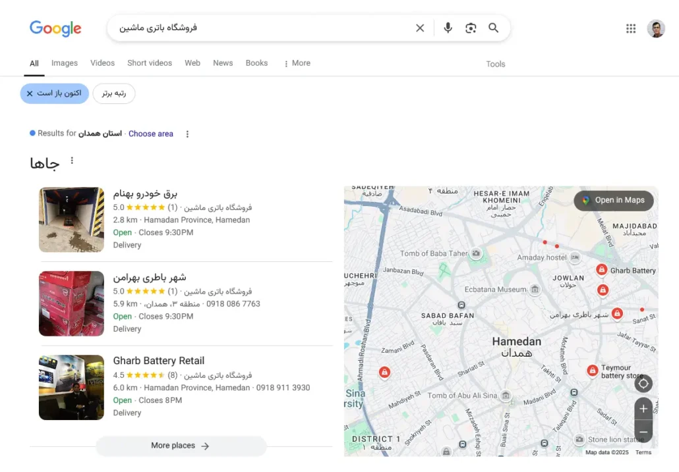The width and height of the screenshot is (679, 472).
Task: Open the Google account profile picture
Action: (x=656, y=28)
